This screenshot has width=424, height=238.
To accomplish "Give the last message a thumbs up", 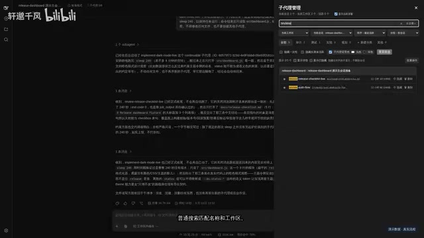I will (125, 203).
